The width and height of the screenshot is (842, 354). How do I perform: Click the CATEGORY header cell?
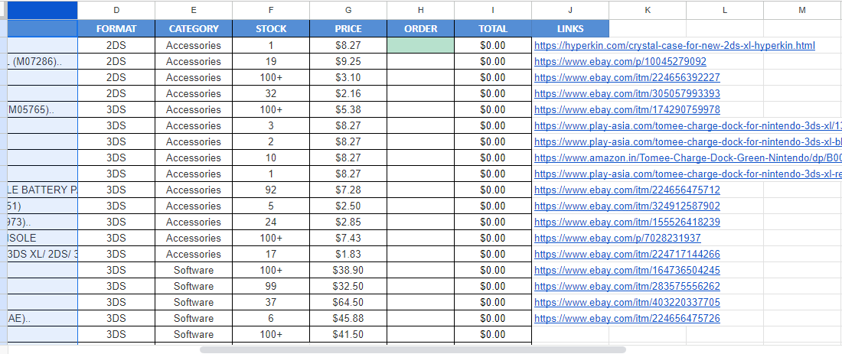(194, 29)
